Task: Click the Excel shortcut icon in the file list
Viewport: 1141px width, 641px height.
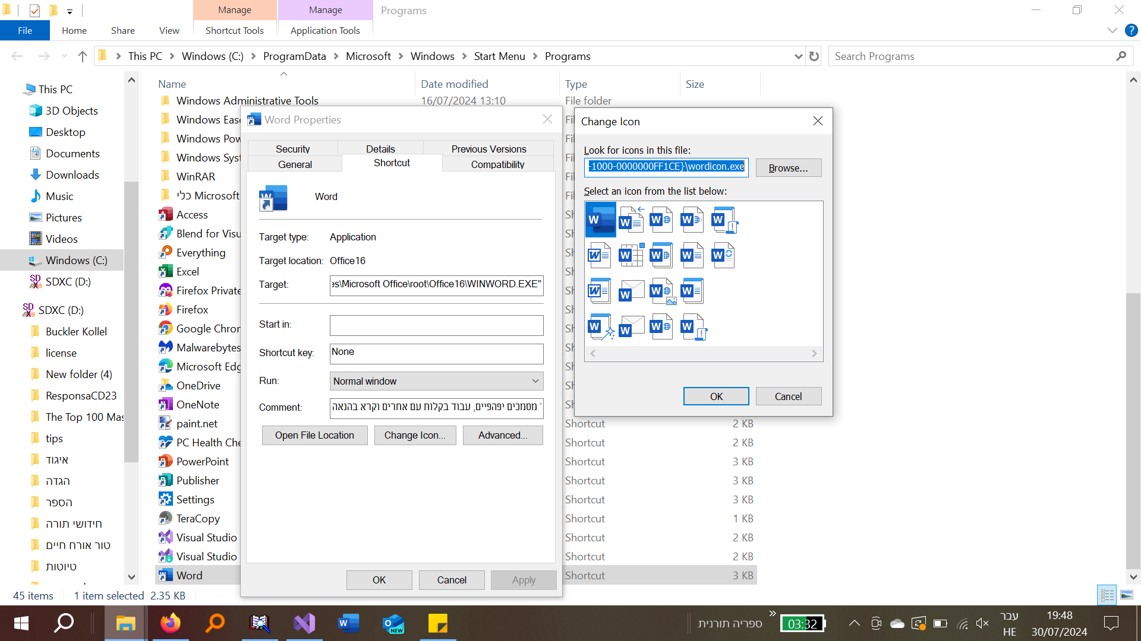Action: coord(166,272)
